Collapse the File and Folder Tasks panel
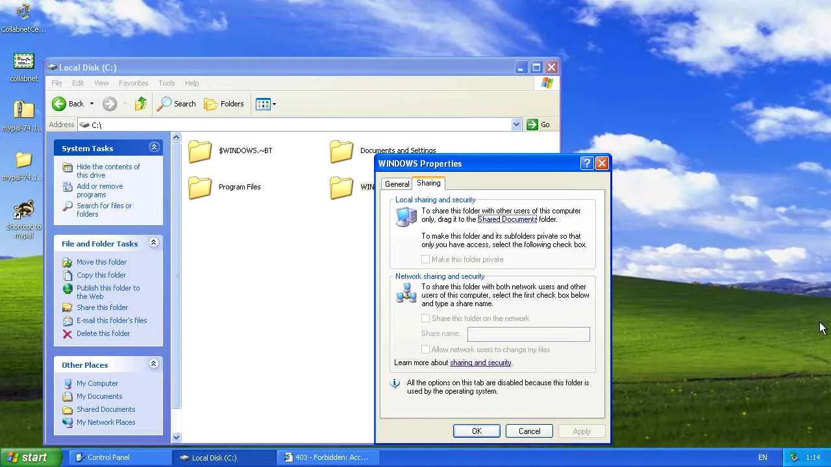 click(154, 243)
